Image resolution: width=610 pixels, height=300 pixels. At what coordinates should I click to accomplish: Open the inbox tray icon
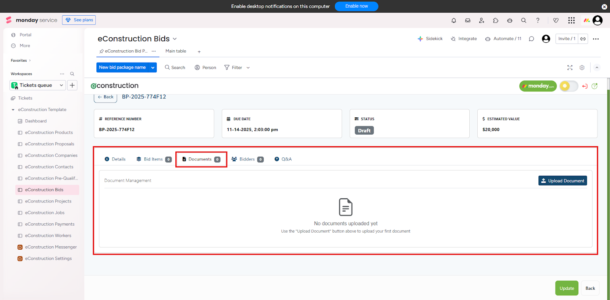pyautogui.click(x=468, y=21)
